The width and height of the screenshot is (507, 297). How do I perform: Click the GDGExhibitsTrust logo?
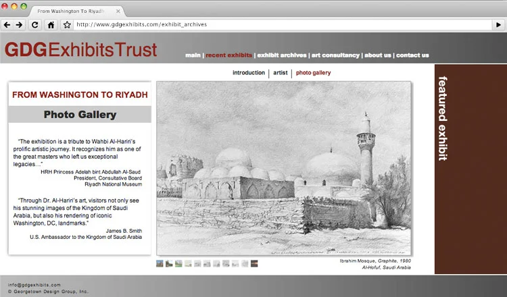pos(81,49)
